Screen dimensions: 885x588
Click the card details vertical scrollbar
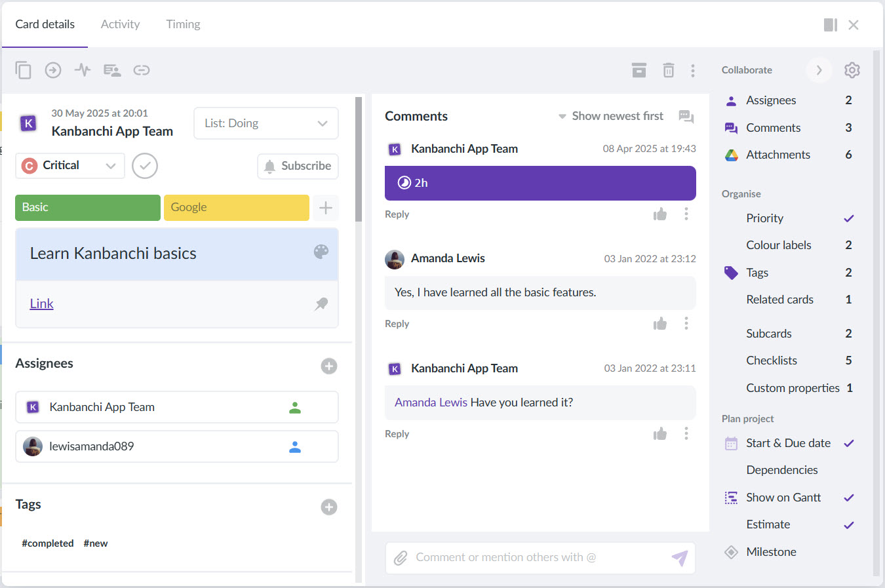(359, 159)
